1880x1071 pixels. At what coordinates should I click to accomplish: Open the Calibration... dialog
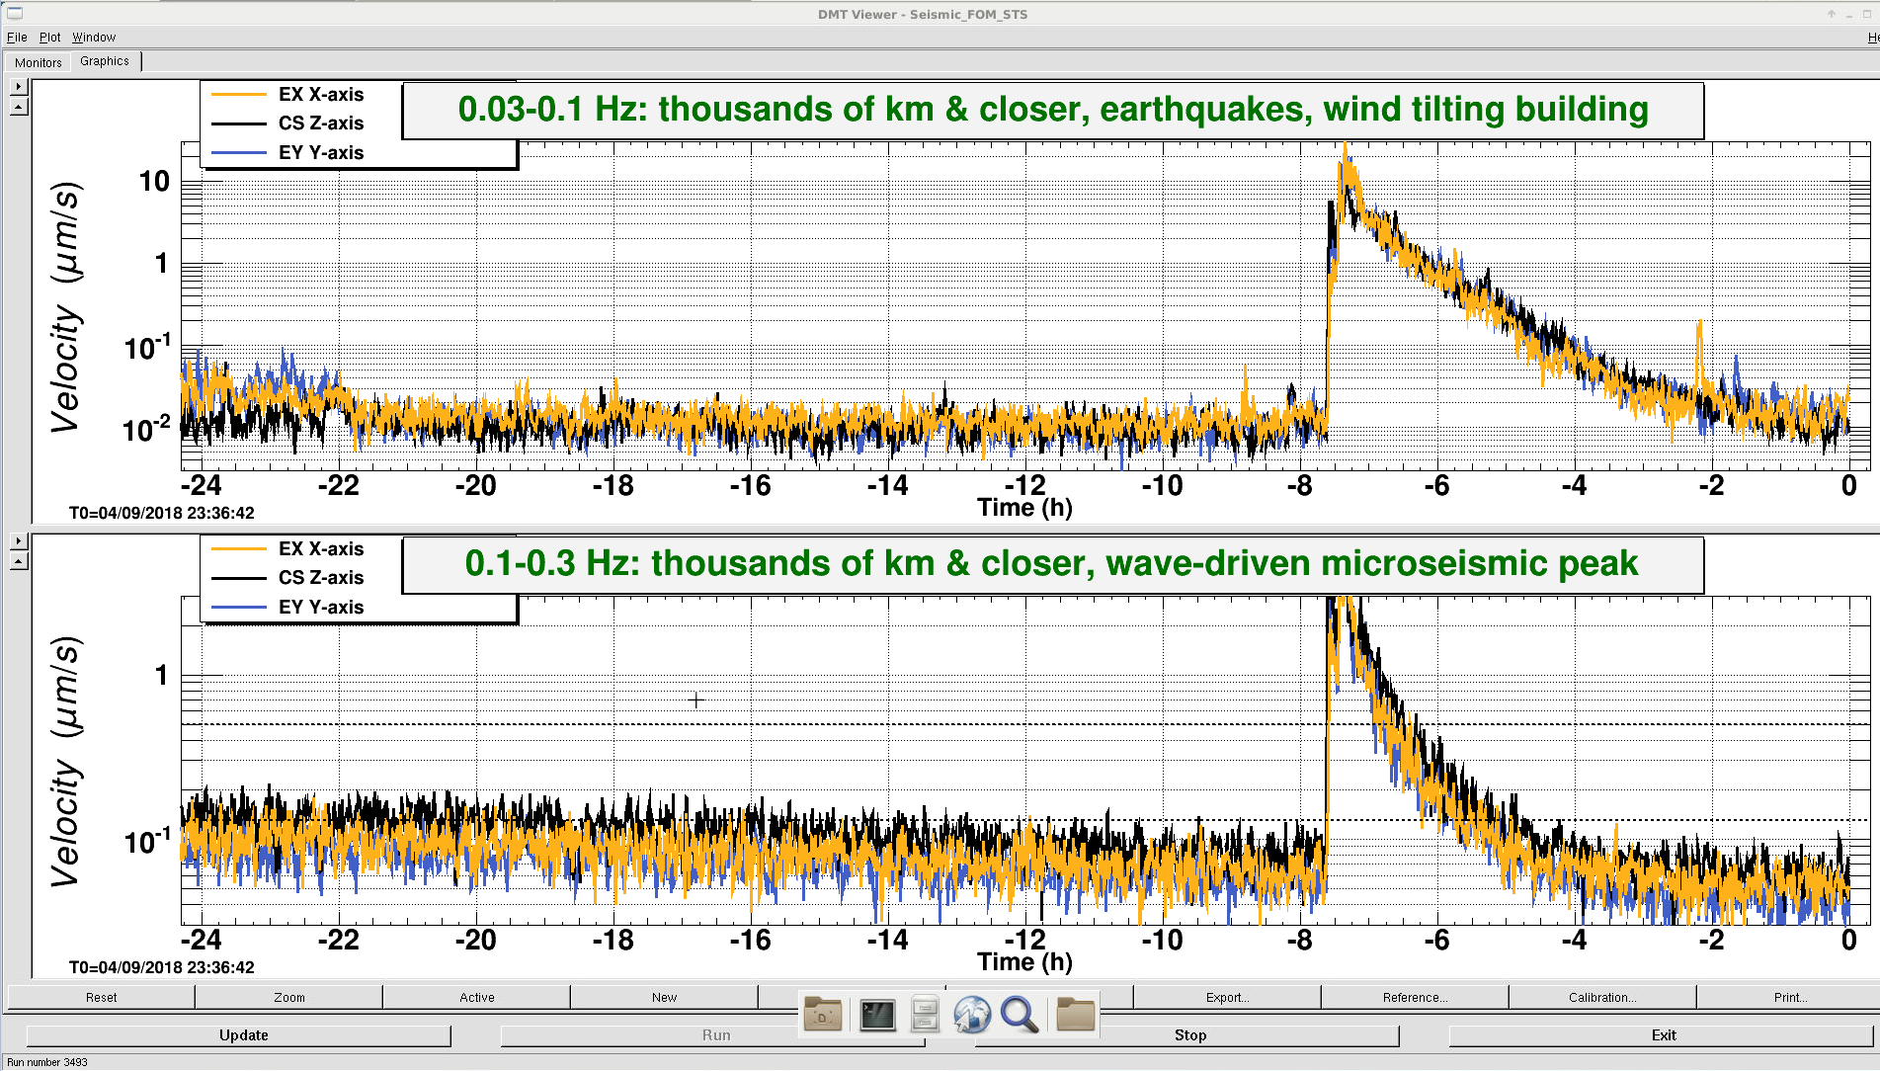pos(1602,997)
